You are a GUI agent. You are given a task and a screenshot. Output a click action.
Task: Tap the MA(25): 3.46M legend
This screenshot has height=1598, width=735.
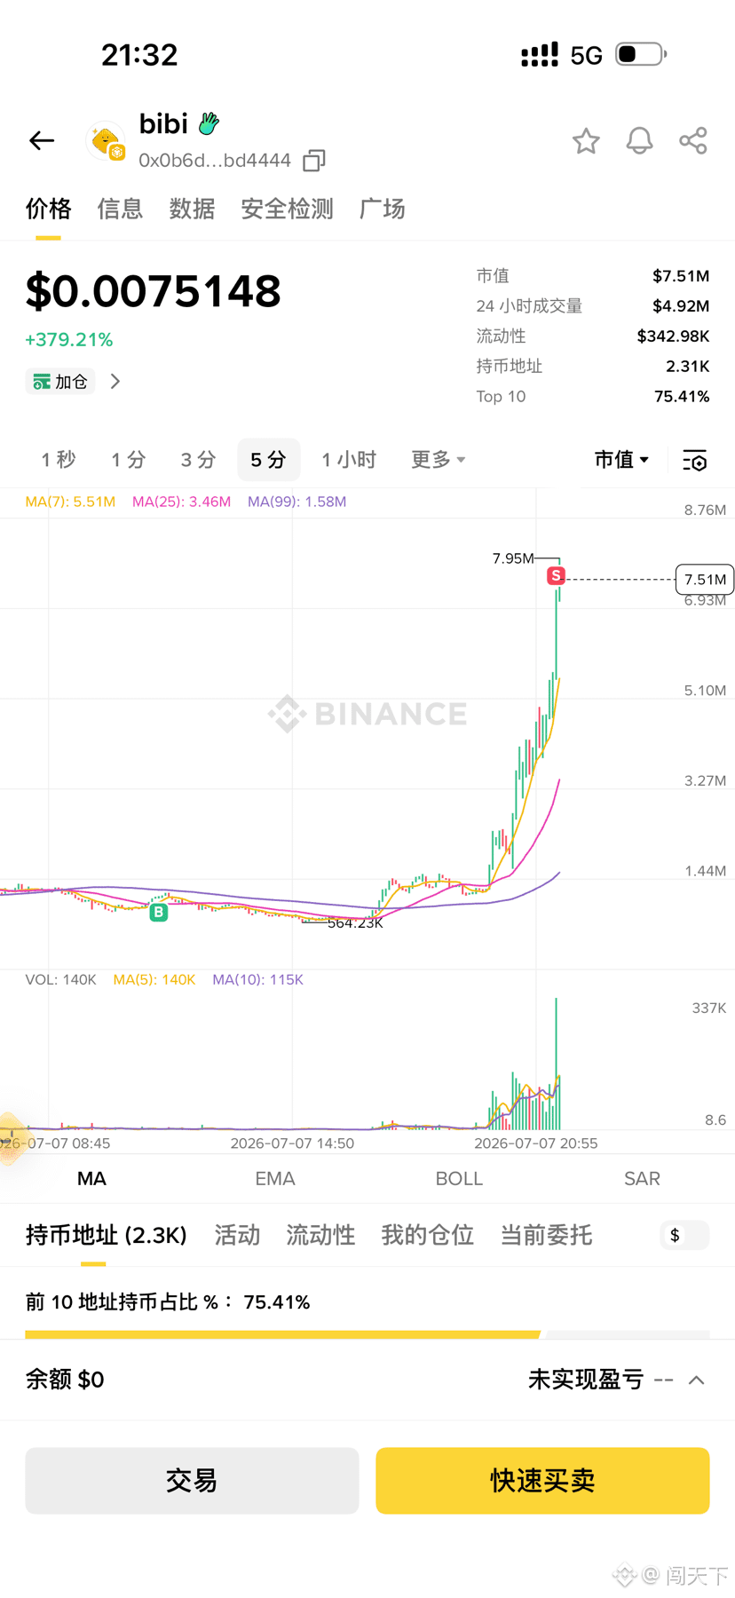181,502
